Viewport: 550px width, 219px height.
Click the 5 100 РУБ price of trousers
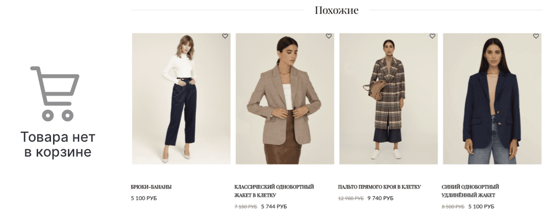pos(144,198)
